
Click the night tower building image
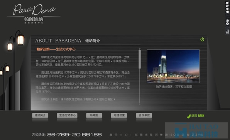173,66
